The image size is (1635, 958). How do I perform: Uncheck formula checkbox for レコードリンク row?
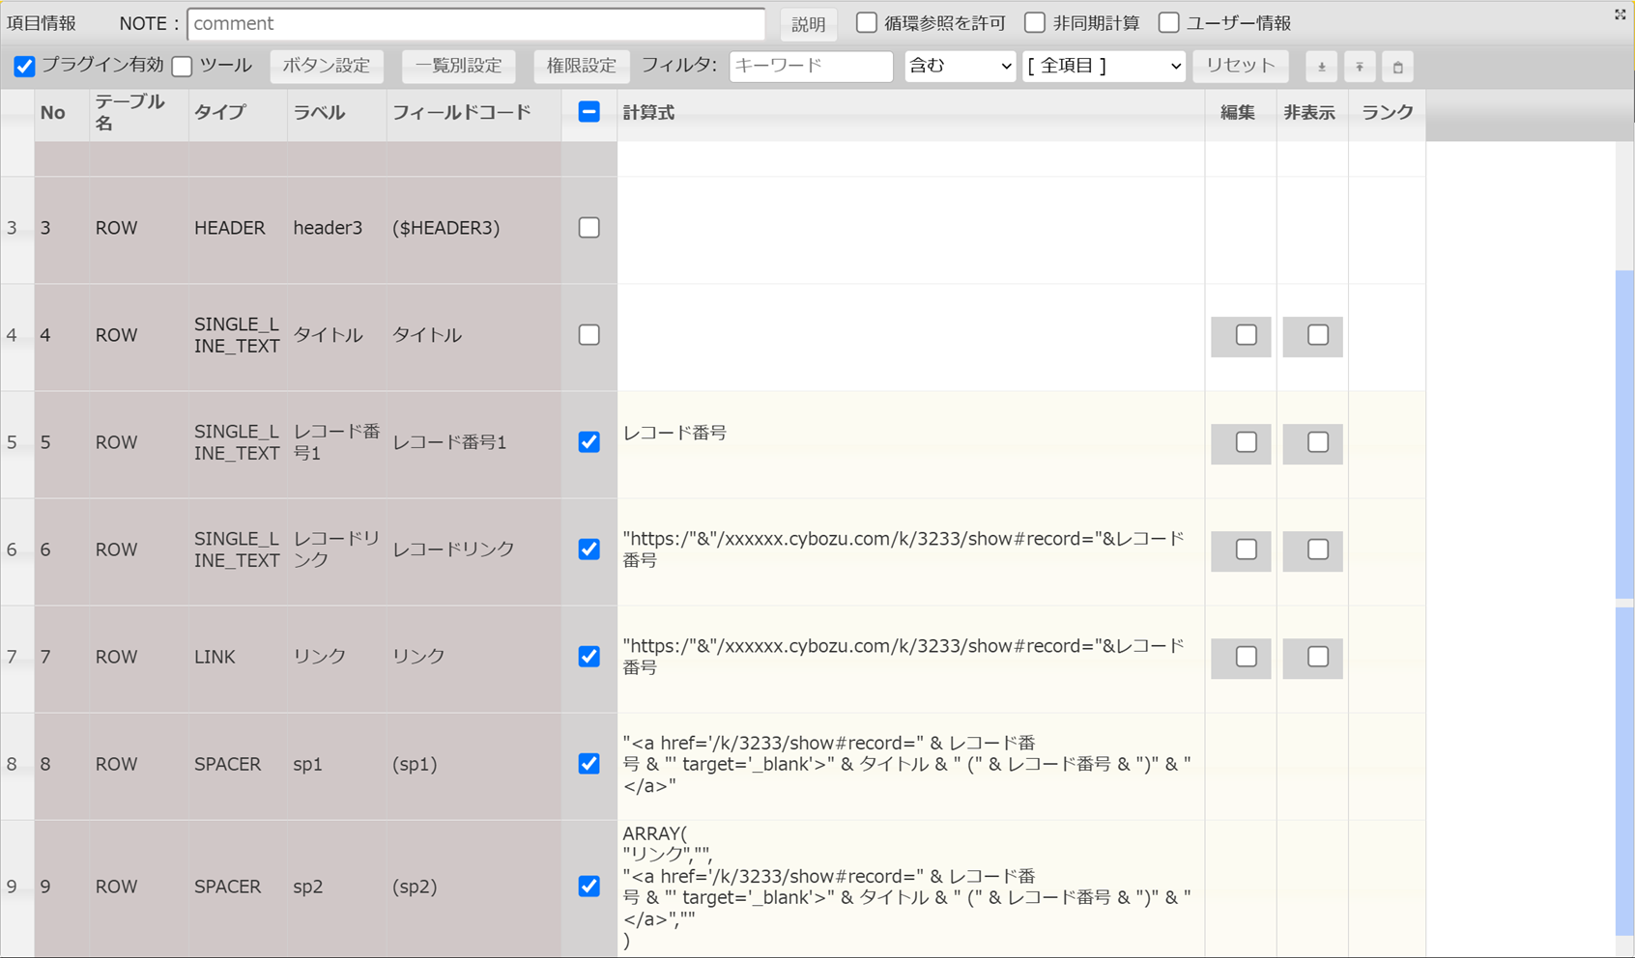point(589,549)
